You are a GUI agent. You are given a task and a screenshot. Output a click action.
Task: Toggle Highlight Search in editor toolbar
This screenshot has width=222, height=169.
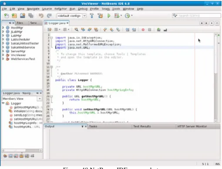(x=96, y=30)
